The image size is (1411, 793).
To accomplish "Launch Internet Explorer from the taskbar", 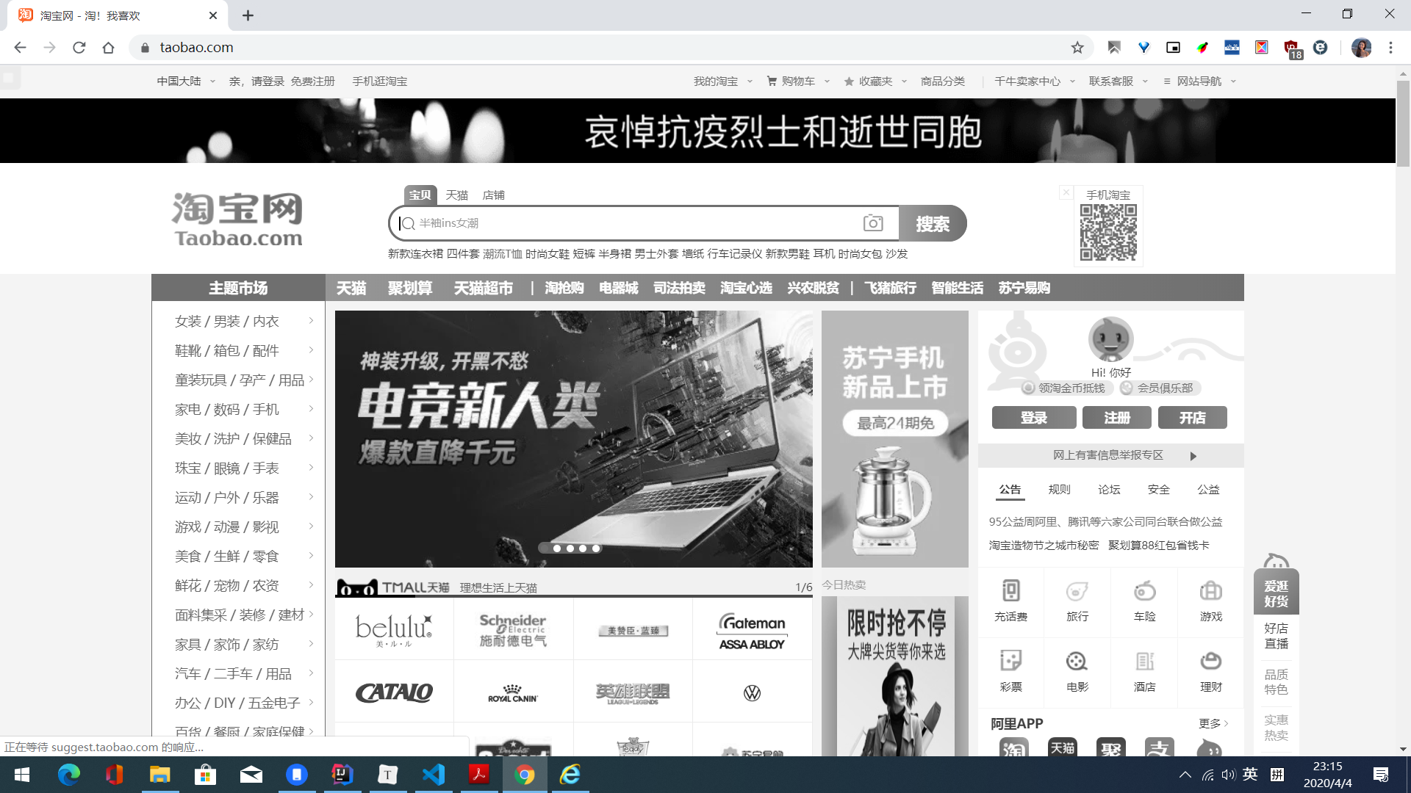I will [570, 775].
